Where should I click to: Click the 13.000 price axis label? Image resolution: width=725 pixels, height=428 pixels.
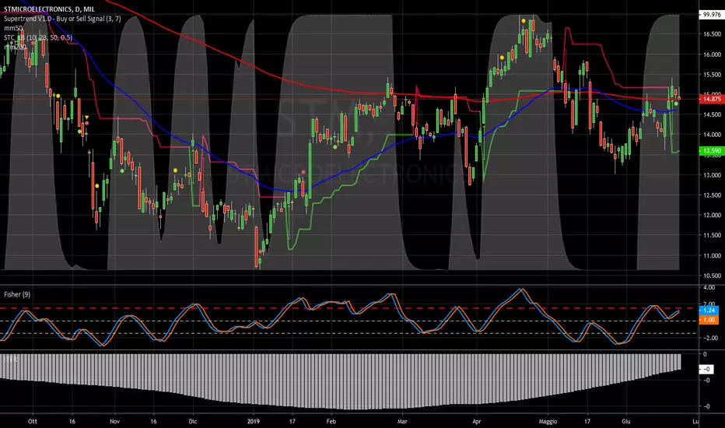click(712, 175)
